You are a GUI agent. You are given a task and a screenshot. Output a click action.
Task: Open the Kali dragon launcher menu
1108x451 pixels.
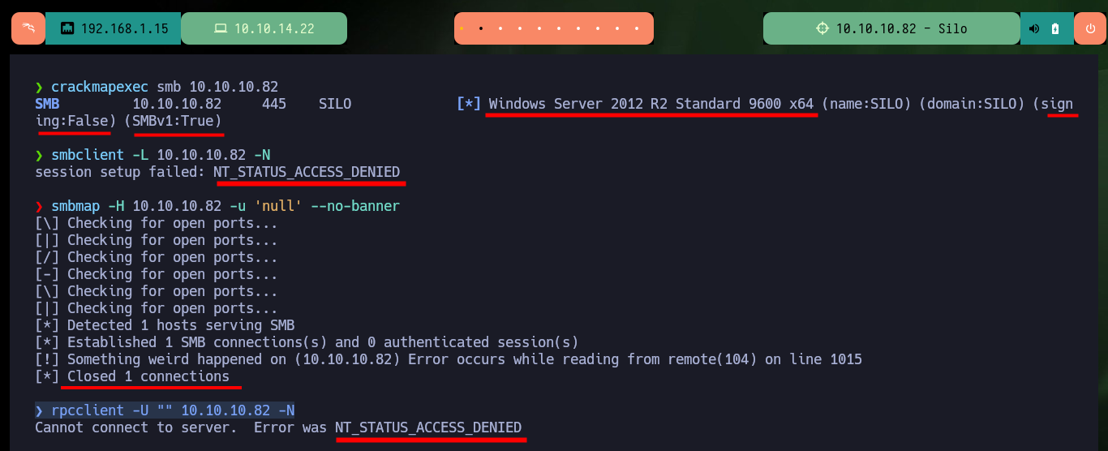pyautogui.click(x=28, y=28)
